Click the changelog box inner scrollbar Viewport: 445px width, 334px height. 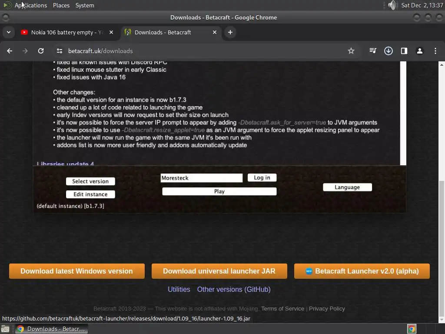click(403, 113)
